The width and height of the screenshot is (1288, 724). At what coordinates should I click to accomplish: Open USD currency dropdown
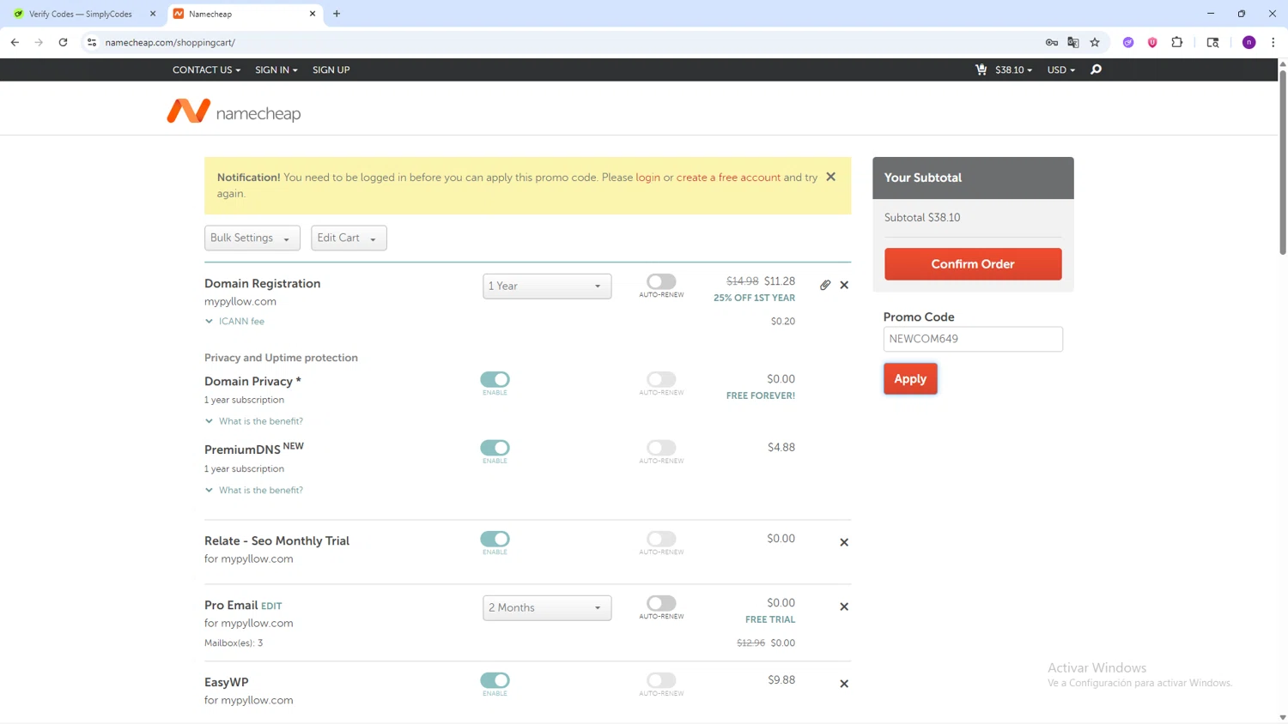pyautogui.click(x=1060, y=69)
